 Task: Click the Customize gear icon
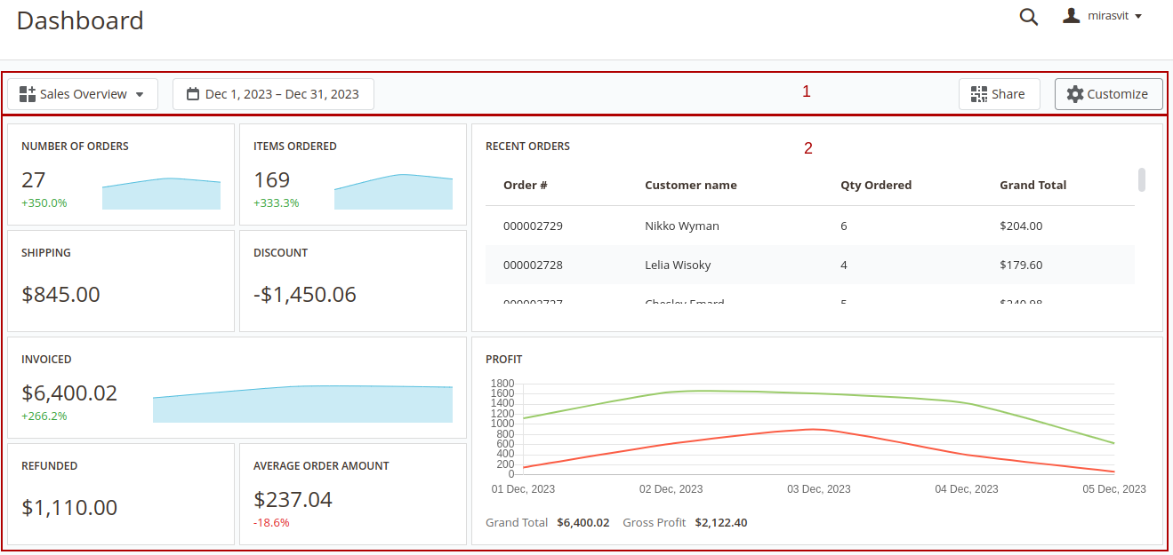1075,94
